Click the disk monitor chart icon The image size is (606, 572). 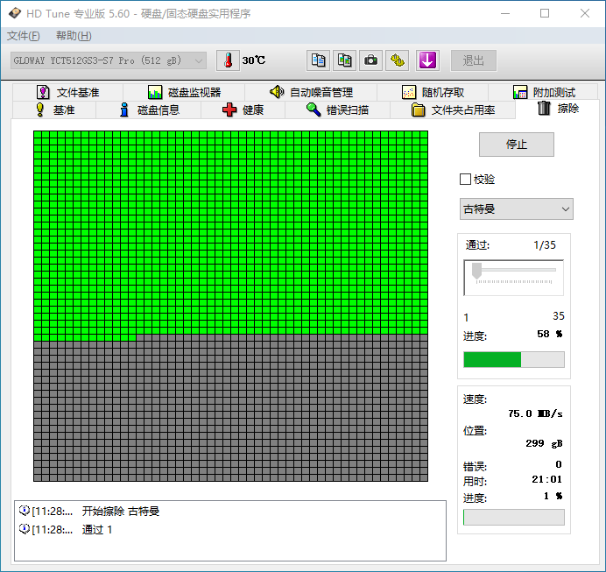[x=155, y=92]
